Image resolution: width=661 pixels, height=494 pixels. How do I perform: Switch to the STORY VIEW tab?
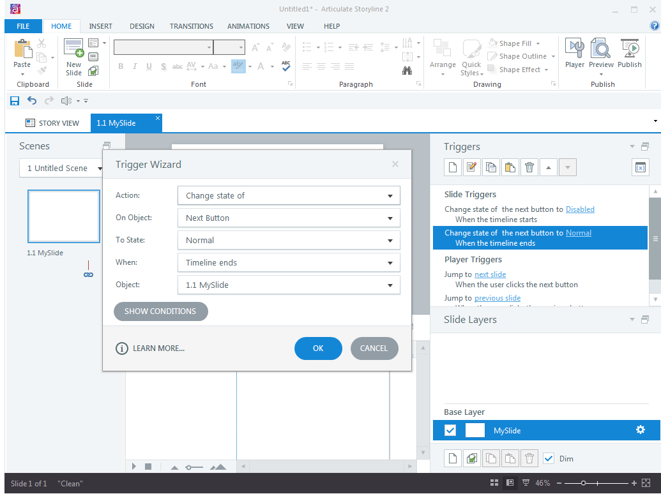point(52,123)
